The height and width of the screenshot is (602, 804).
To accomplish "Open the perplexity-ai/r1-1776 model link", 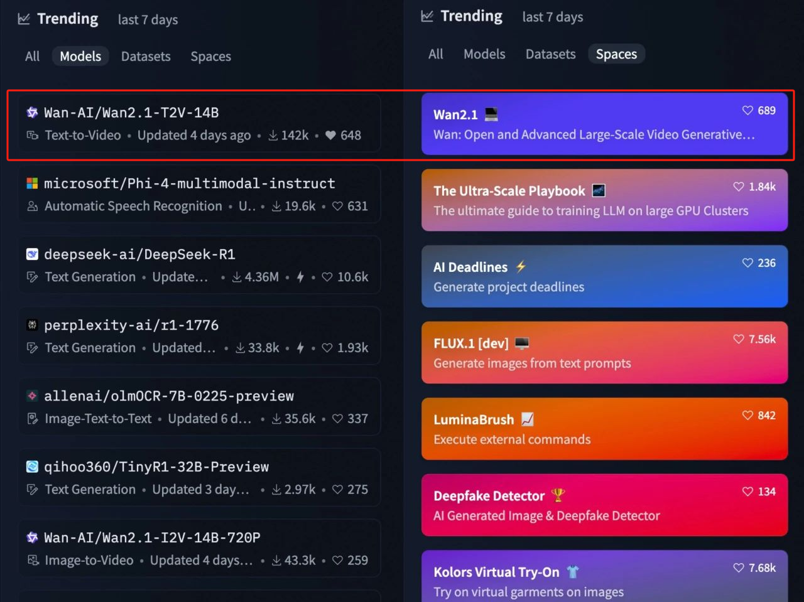I will 131,325.
